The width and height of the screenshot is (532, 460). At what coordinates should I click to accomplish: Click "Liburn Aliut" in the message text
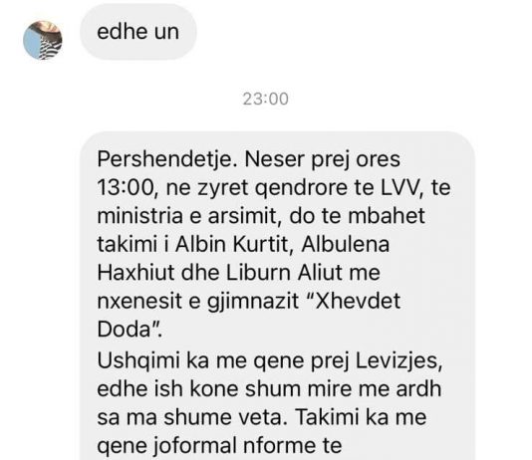click(x=303, y=272)
